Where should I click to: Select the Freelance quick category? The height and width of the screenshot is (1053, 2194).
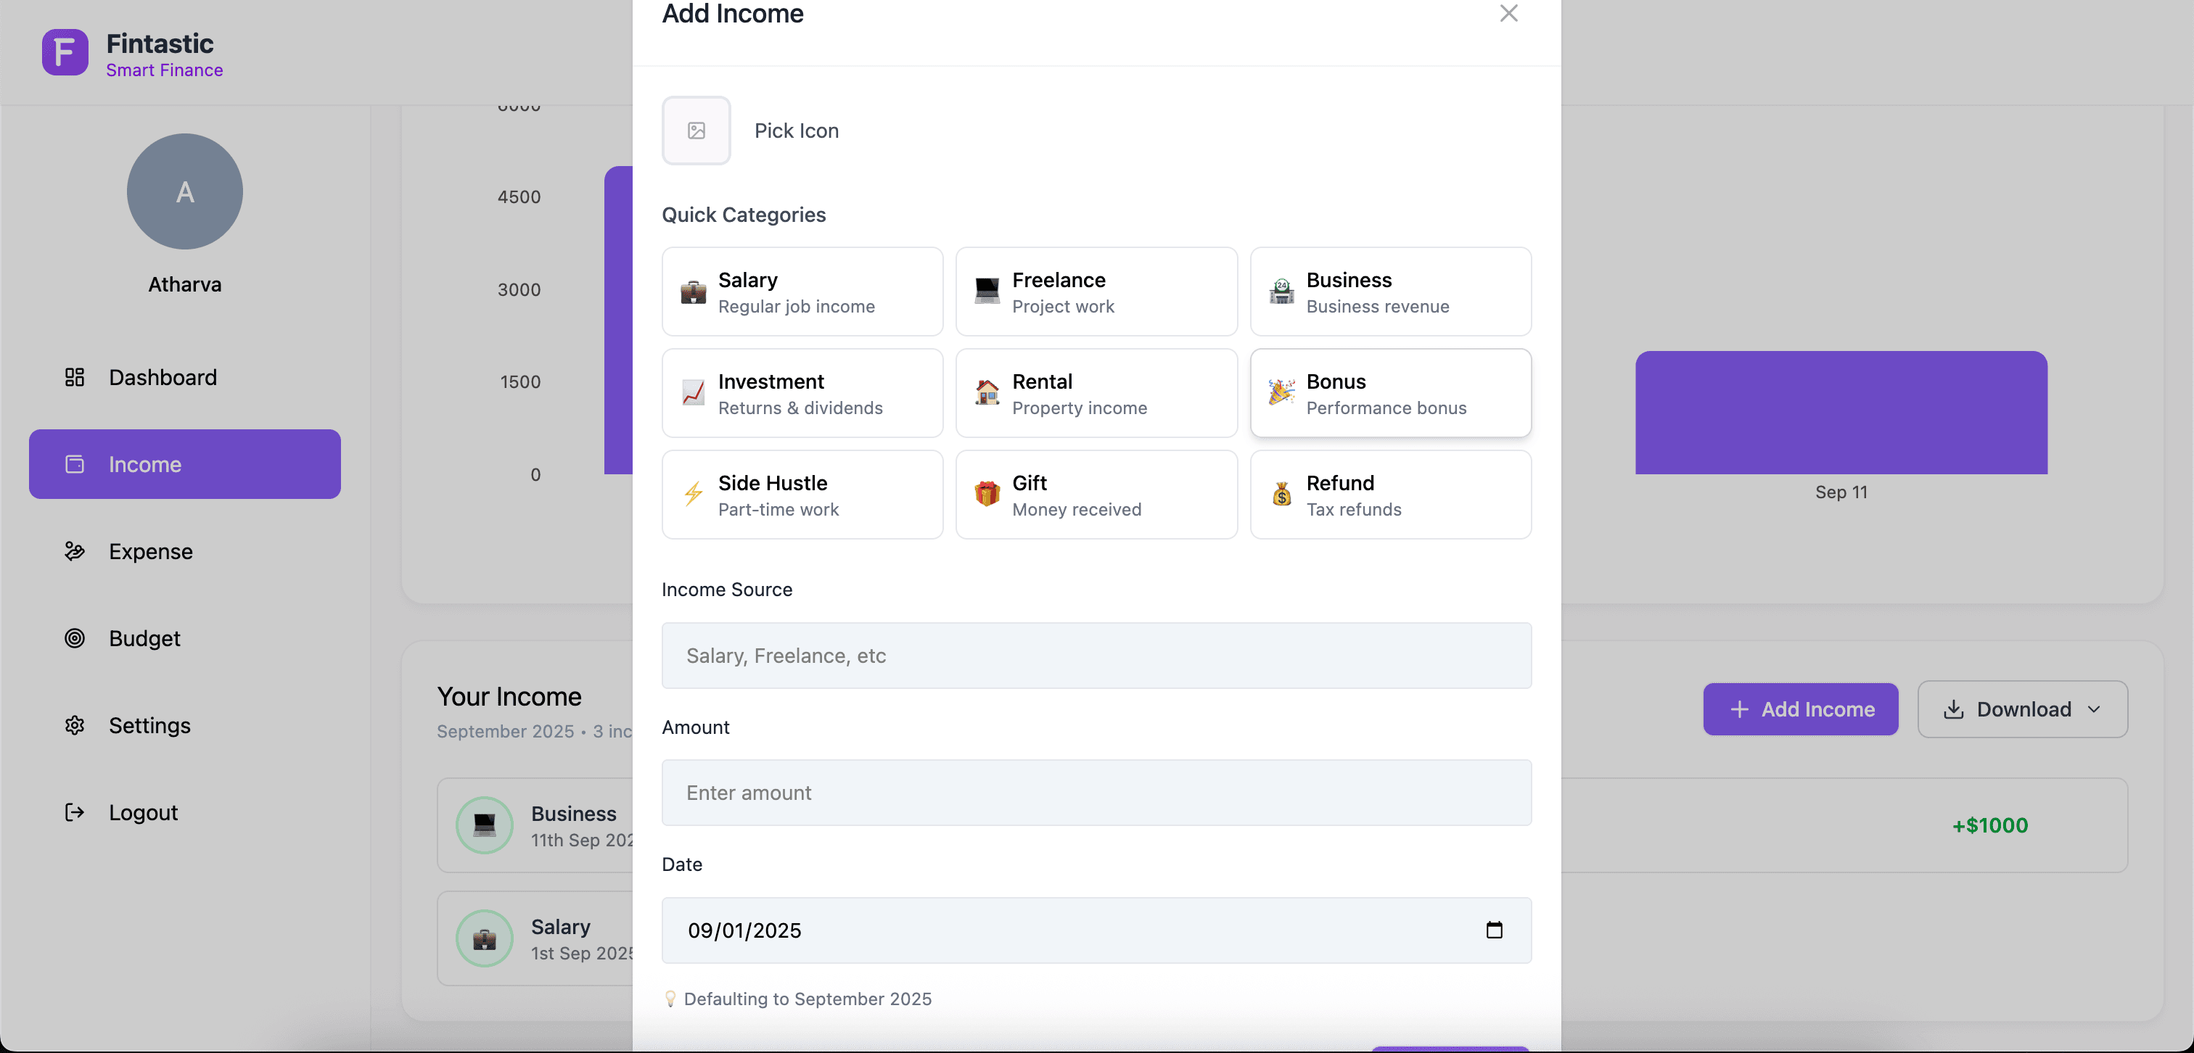click(1096, 291)
